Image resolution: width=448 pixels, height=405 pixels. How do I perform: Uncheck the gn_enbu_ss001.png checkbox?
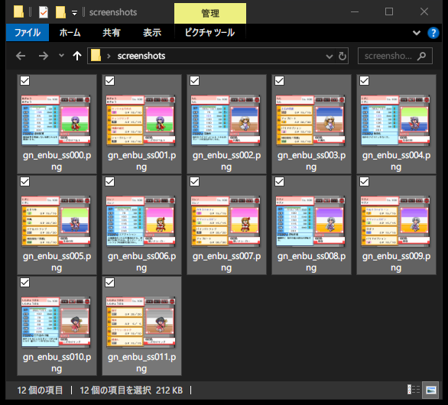110,81
